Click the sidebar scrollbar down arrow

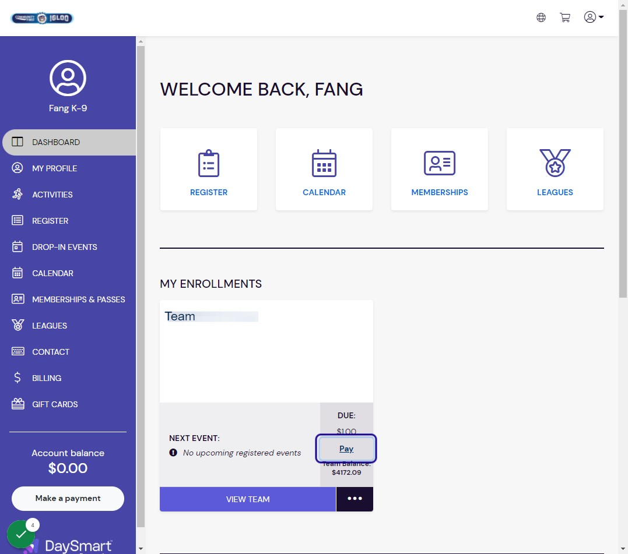[x=141, y=548]
